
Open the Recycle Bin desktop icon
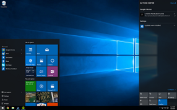tap(4, 4)
